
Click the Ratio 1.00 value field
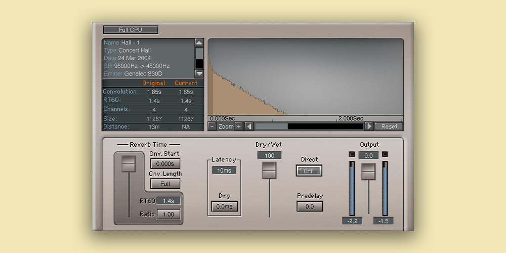pos(168,215)
